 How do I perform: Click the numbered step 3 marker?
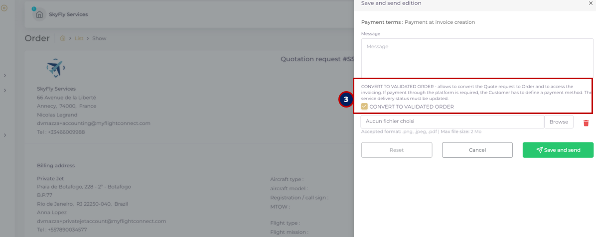point(345,100)
